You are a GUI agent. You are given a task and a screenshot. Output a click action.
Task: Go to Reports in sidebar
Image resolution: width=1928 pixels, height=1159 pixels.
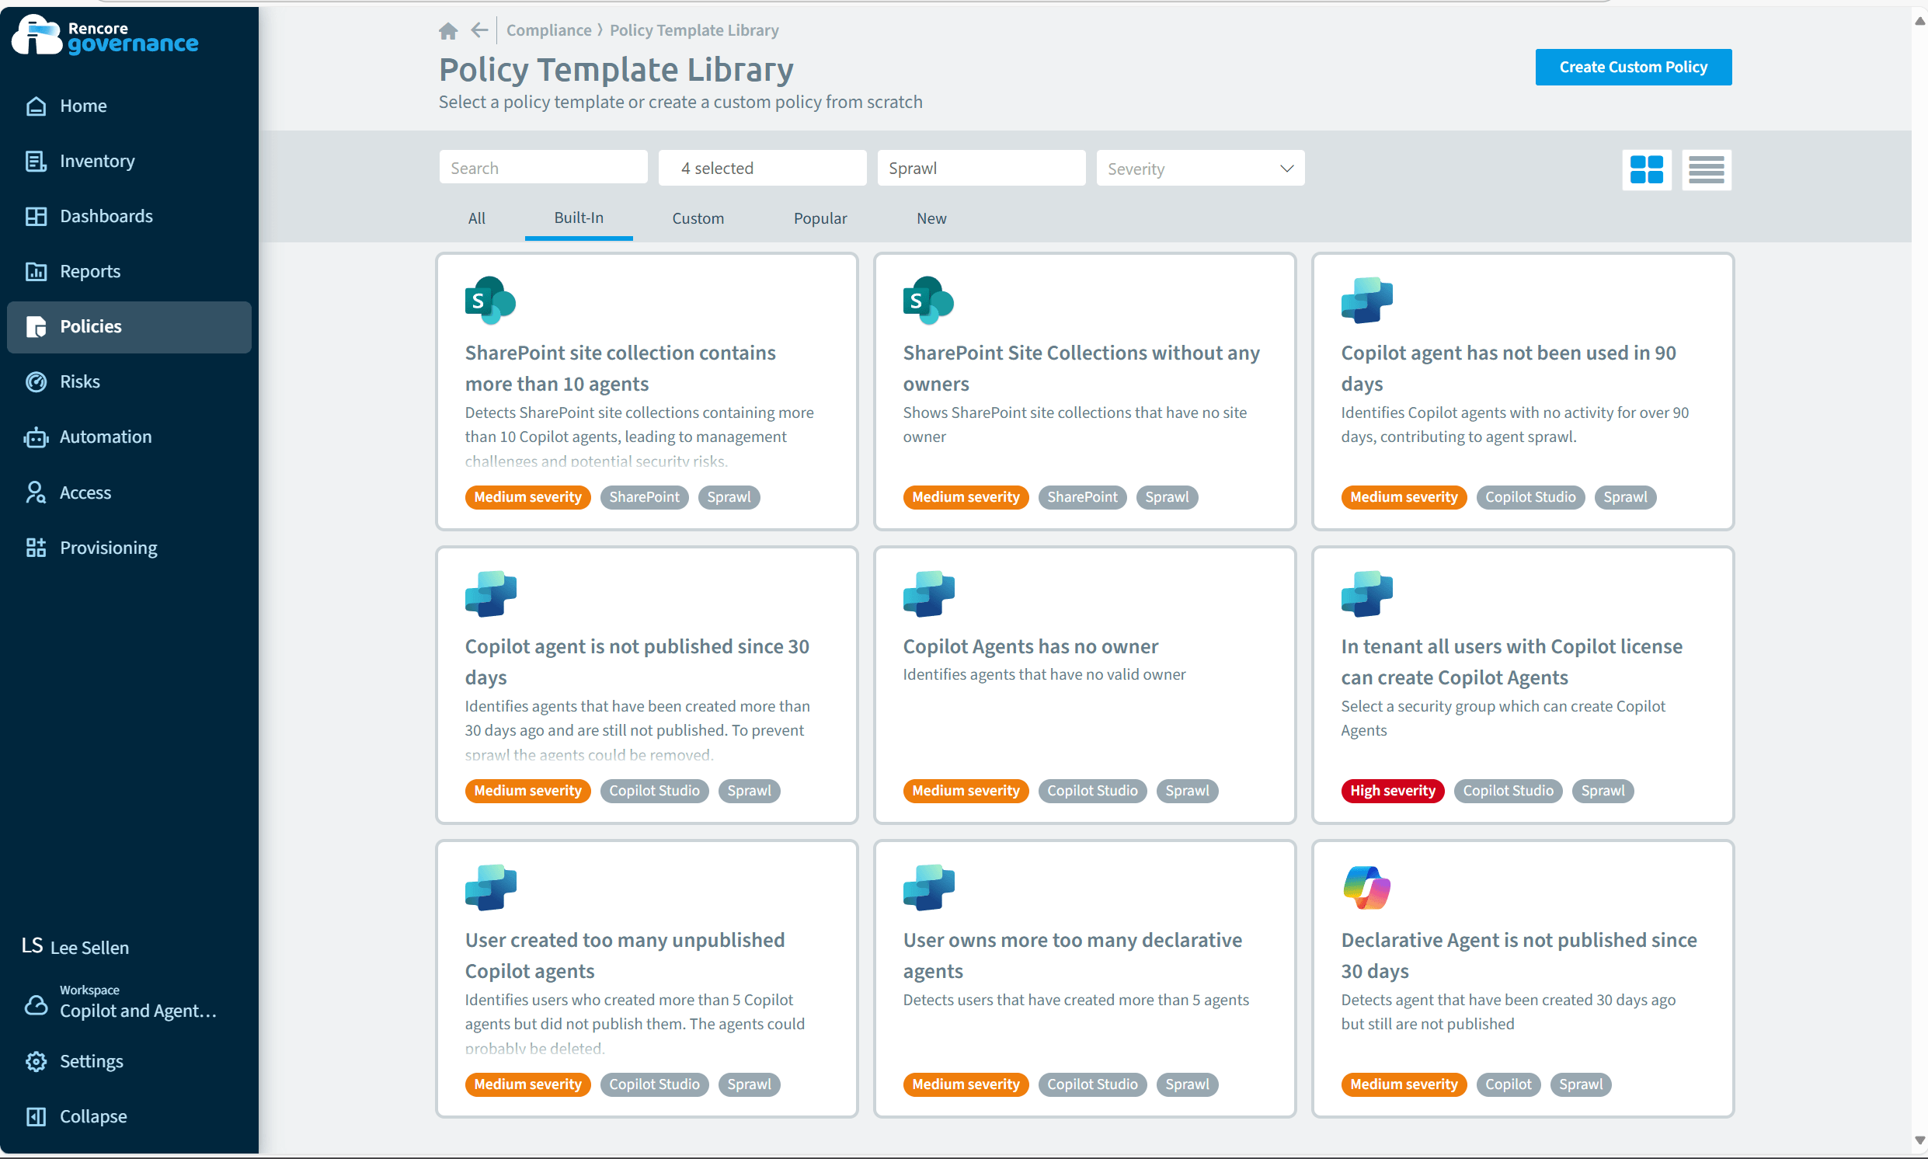[x=90, y=271]
